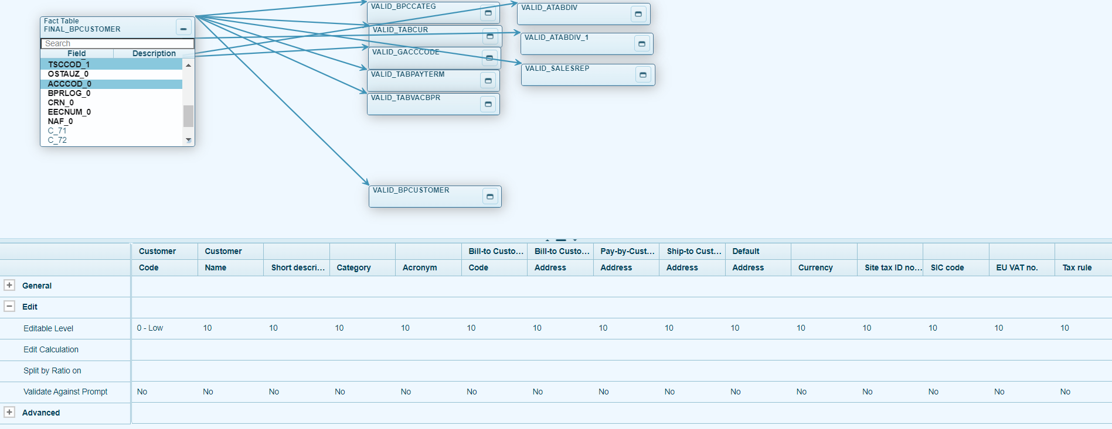Expand the VALID_BPCUSTOMER table node
The height and width of the screenshot is (429, 1112).
[490, 197]
